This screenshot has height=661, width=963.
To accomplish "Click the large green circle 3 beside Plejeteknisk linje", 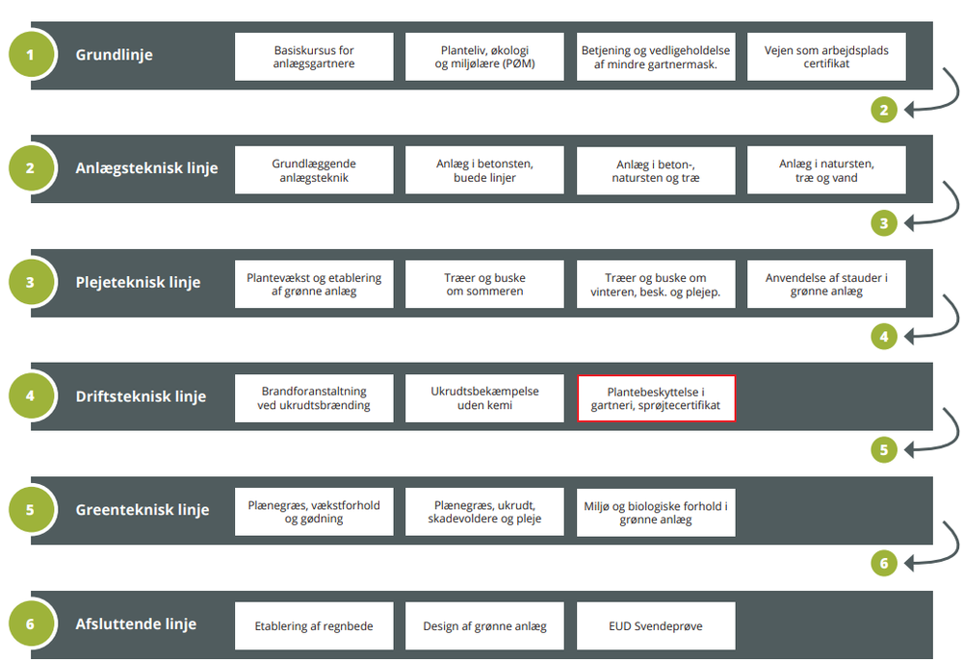I will [31, 283].
